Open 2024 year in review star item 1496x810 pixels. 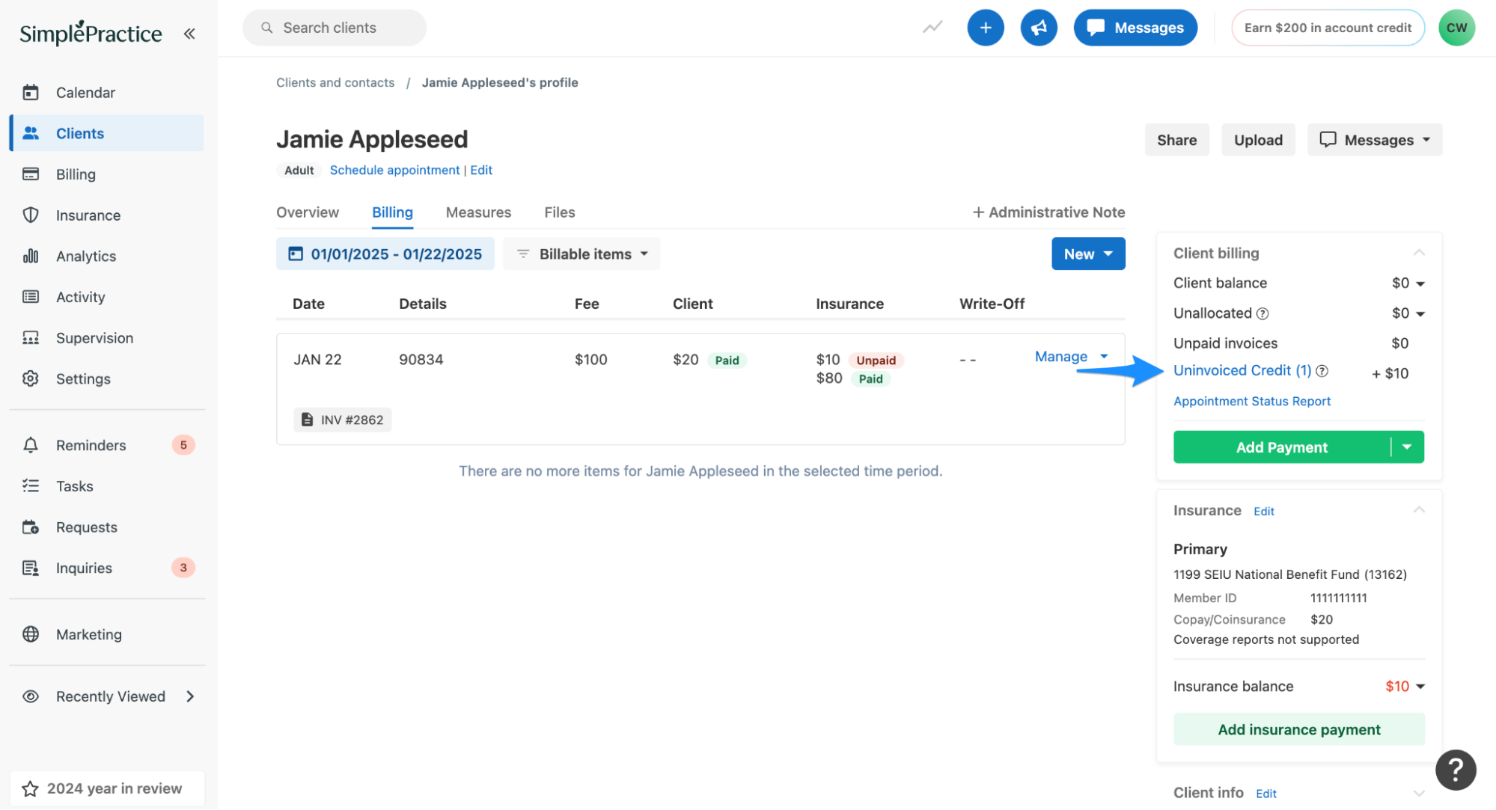pos(107,788)
